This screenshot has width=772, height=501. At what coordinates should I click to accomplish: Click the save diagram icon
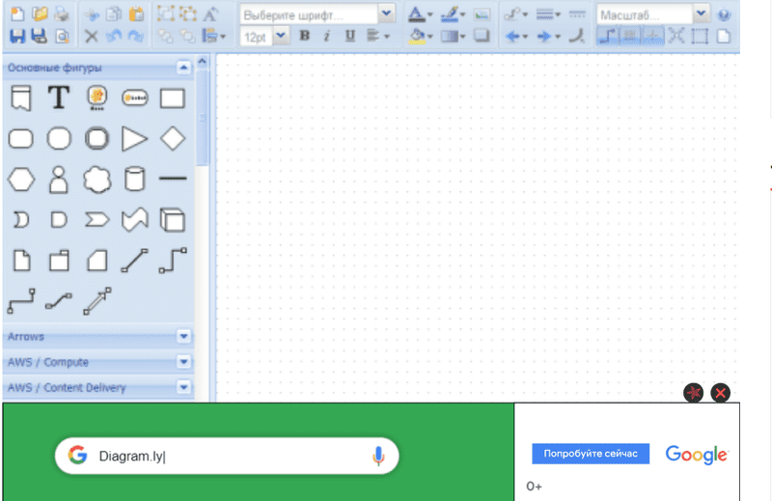[x=17, y=36]
